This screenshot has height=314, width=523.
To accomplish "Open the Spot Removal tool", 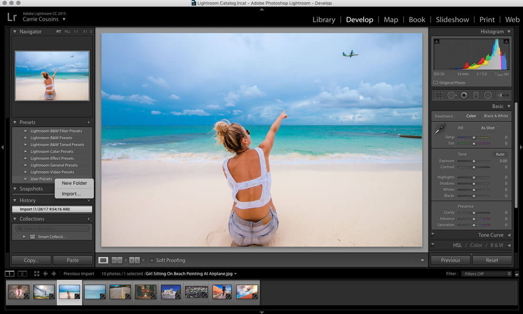I will pos(452,95).
